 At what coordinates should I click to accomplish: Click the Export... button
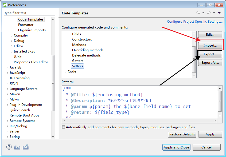210,54
